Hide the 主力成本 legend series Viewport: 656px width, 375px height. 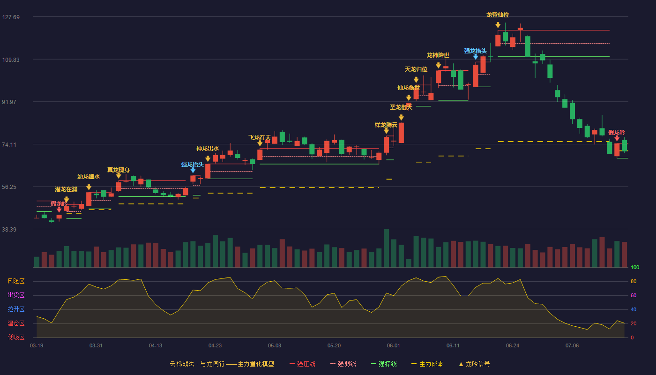pos(427,364)
